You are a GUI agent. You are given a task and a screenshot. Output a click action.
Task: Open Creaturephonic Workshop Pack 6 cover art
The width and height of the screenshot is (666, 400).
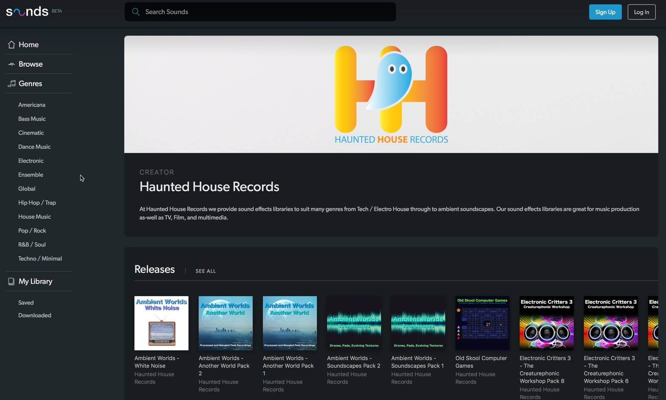[611, 323]
